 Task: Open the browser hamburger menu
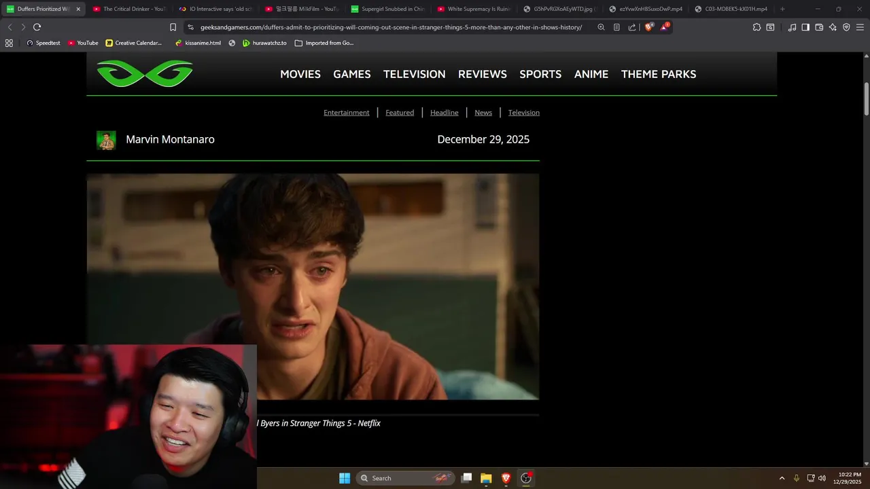coord(860,27)
